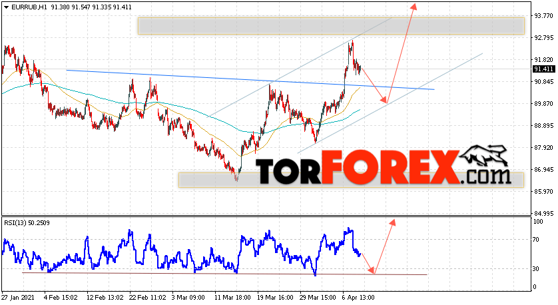Click the 19 Mar 16:00 time label

pos(275,298)
